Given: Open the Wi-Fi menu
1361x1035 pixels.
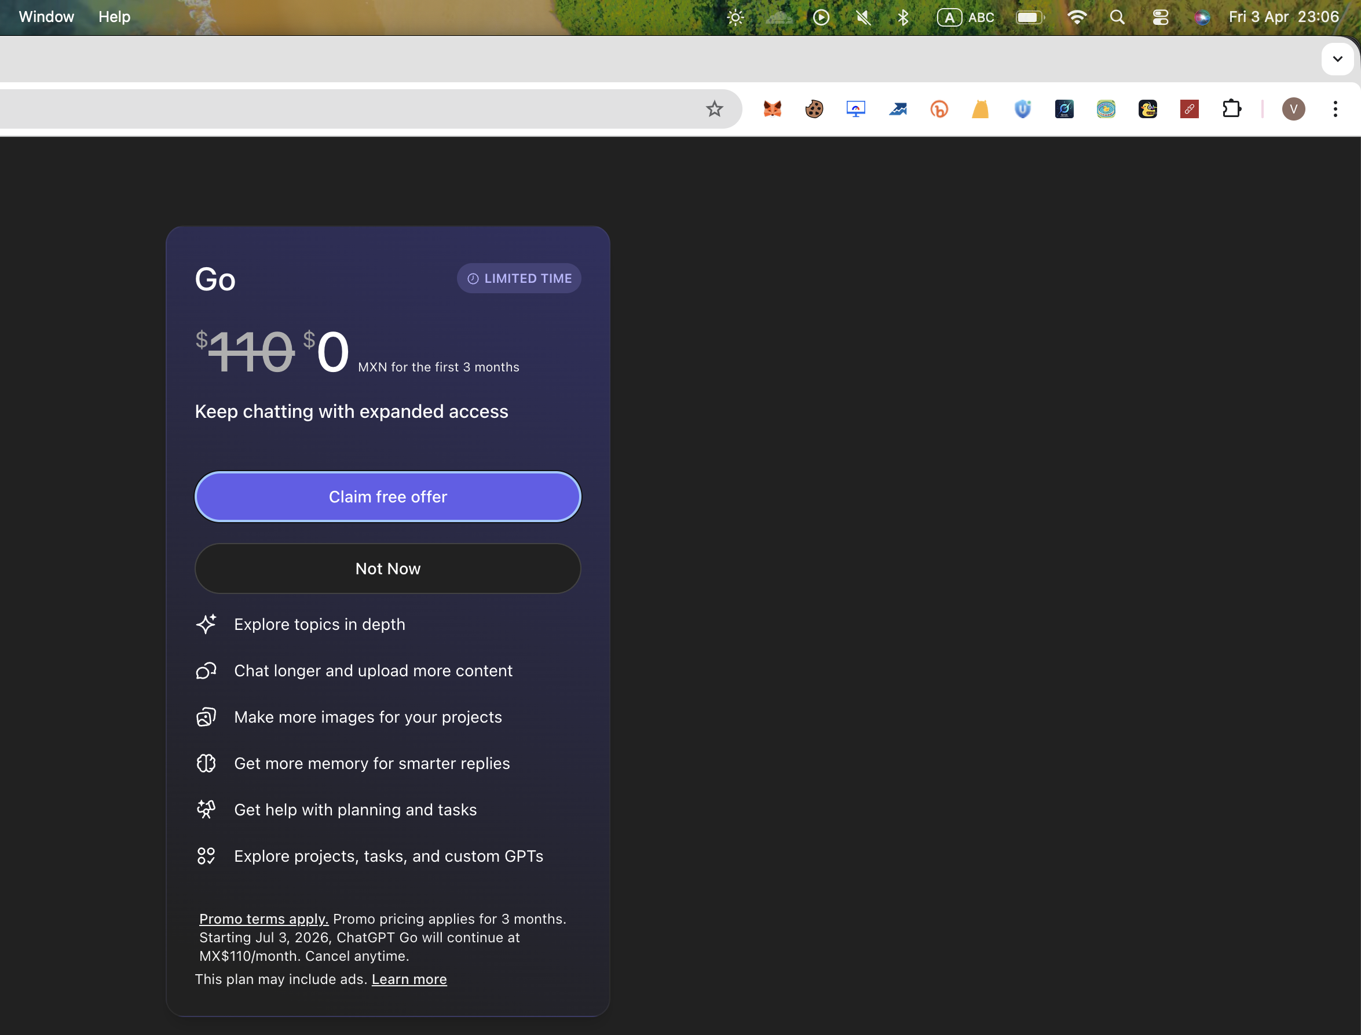Looking at the screenshot, I should pos(1077,17).
